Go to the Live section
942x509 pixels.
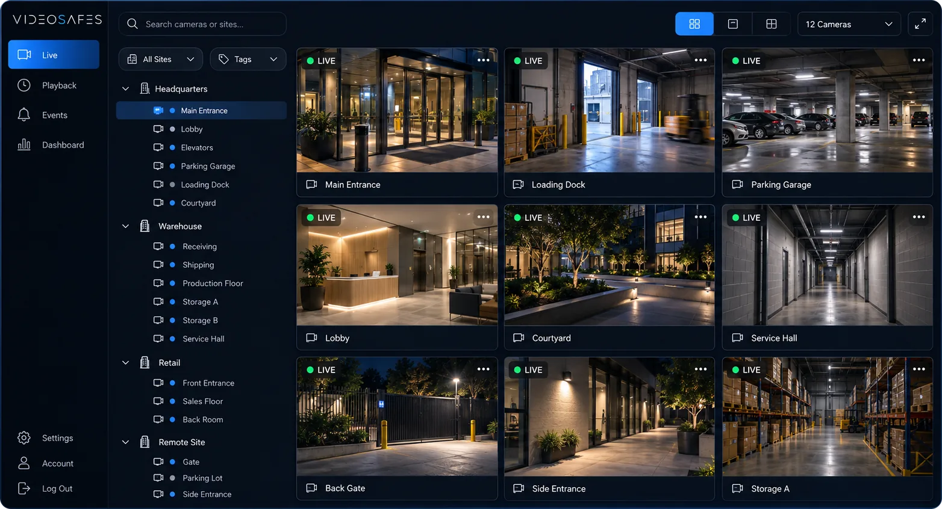pyautogui.click(x=54, y=55)
